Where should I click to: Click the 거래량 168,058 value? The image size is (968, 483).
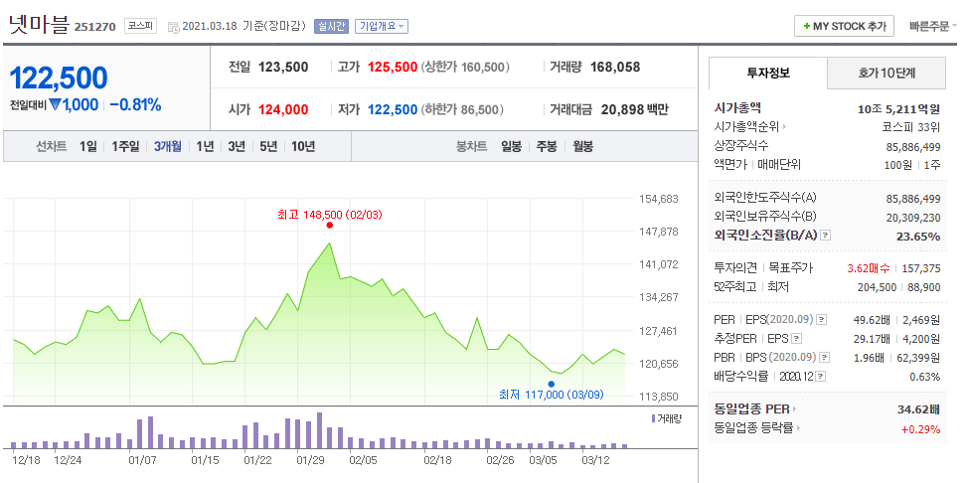point(615,68)
